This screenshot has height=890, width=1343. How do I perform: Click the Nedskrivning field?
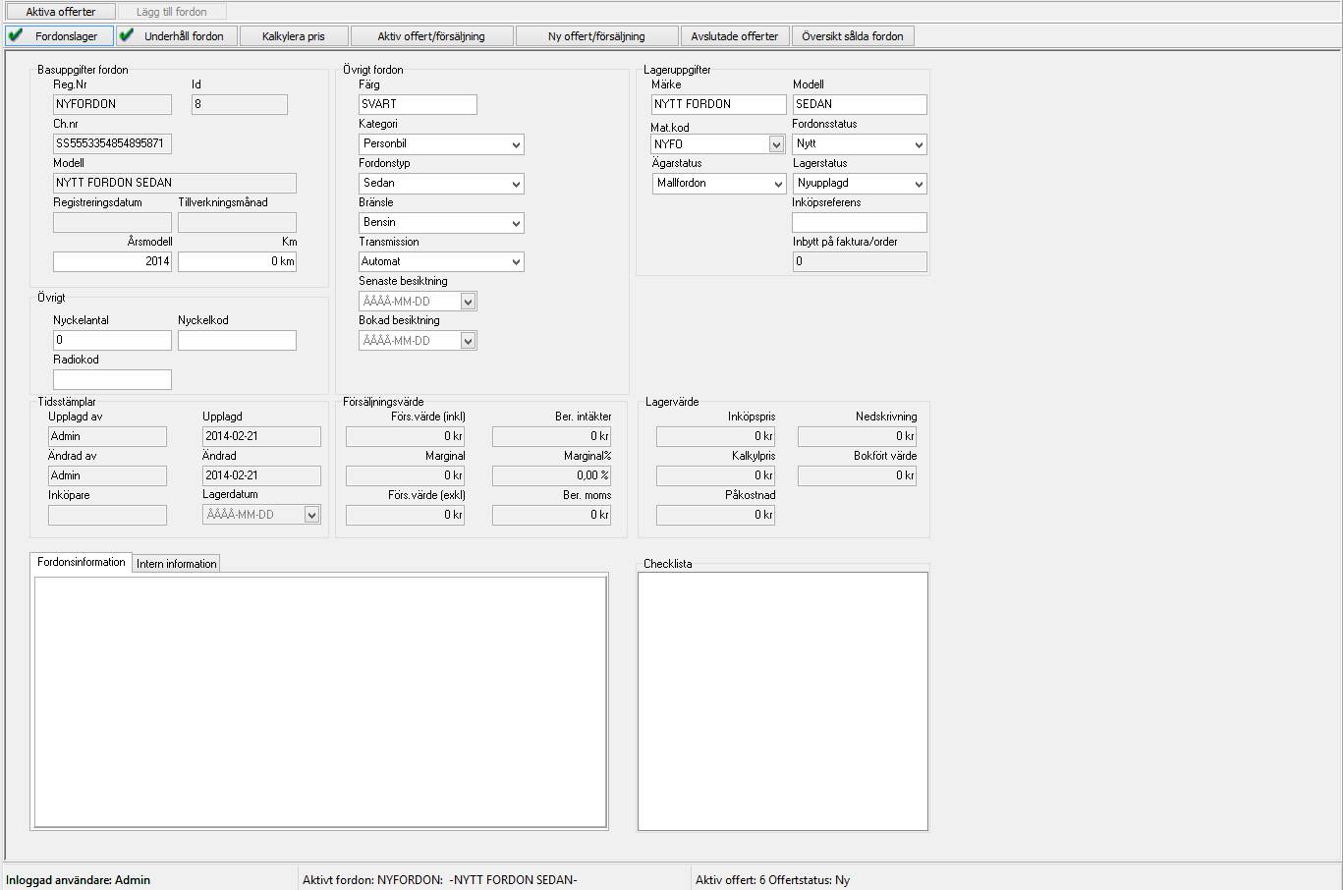(857, 436)
